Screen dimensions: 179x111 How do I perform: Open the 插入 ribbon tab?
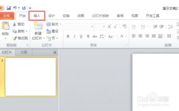point(37,16)
